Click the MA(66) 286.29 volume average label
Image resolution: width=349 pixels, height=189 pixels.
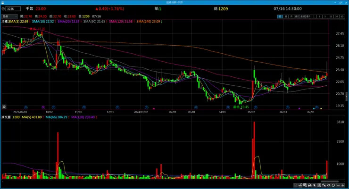(x=58, y=117)
